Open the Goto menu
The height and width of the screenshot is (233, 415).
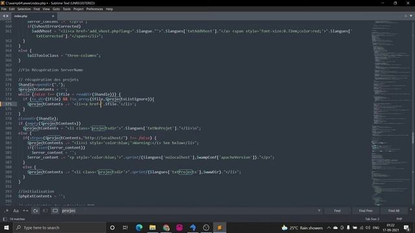[x=56, y=9]
